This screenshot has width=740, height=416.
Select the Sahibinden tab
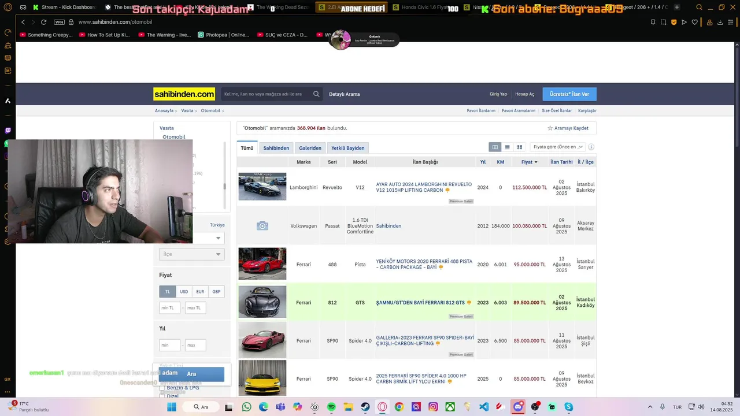click(276, 148)
